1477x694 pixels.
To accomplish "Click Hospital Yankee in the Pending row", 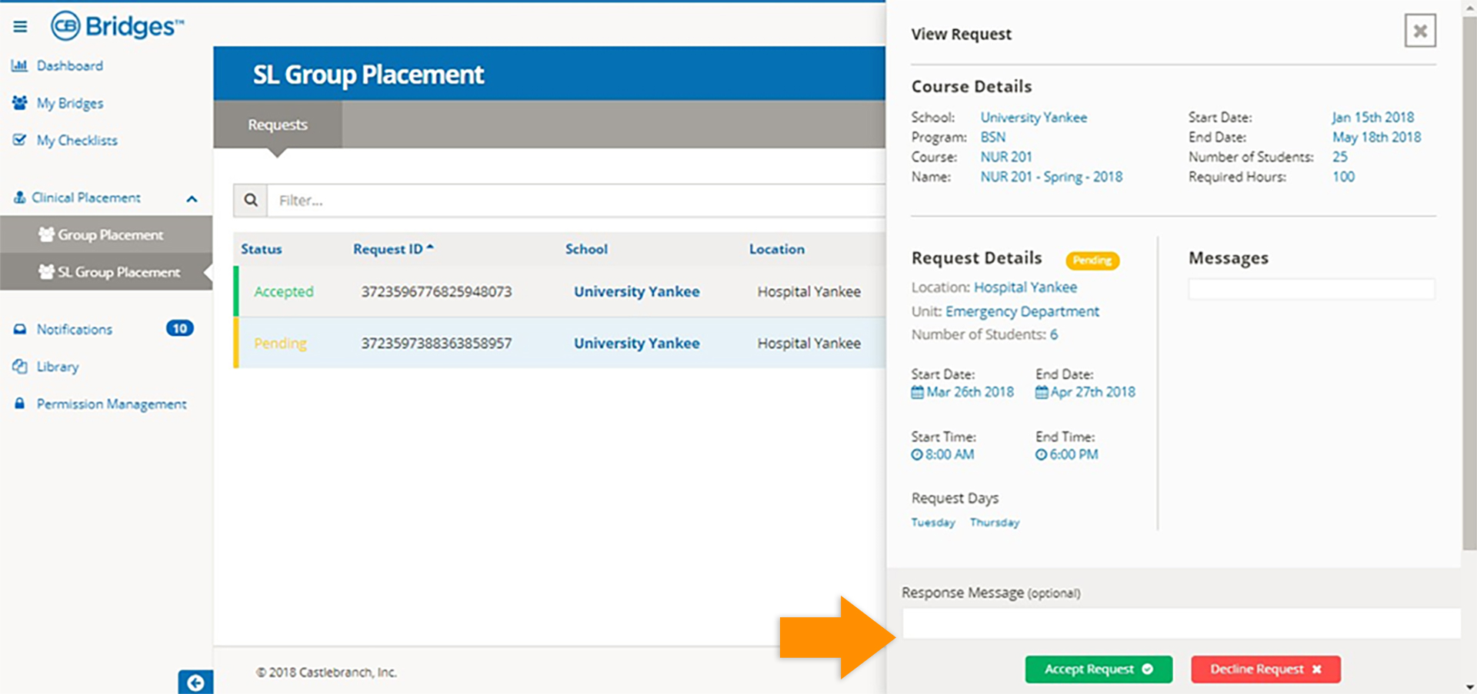I will (x=809, y=344).
